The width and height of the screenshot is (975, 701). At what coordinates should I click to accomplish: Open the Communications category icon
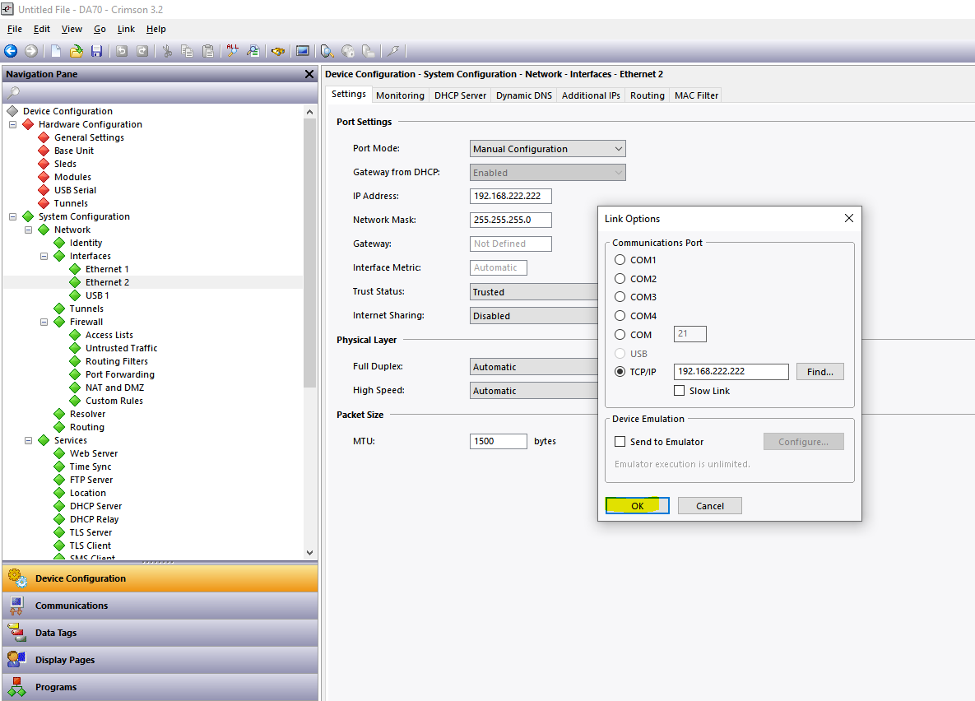click(16, 606)
